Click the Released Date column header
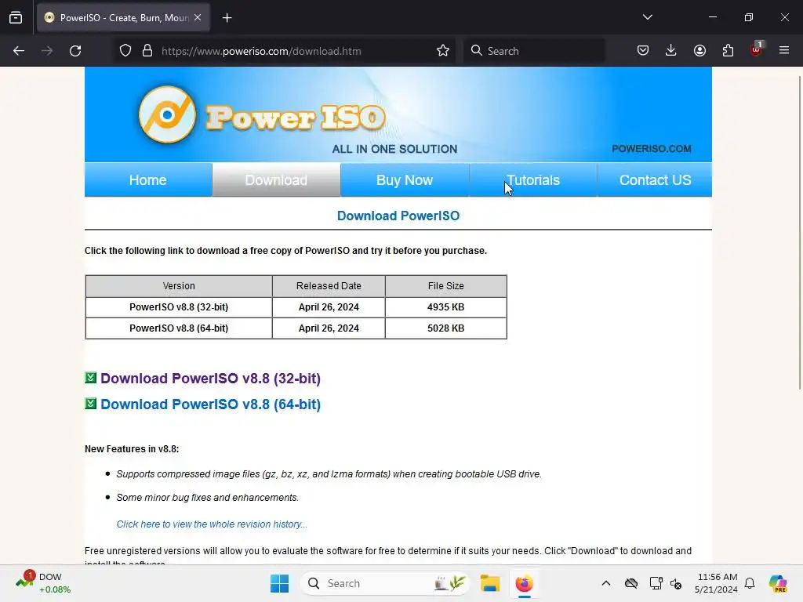The width and height of the screenshot is (803, 602). coord(329,285)
